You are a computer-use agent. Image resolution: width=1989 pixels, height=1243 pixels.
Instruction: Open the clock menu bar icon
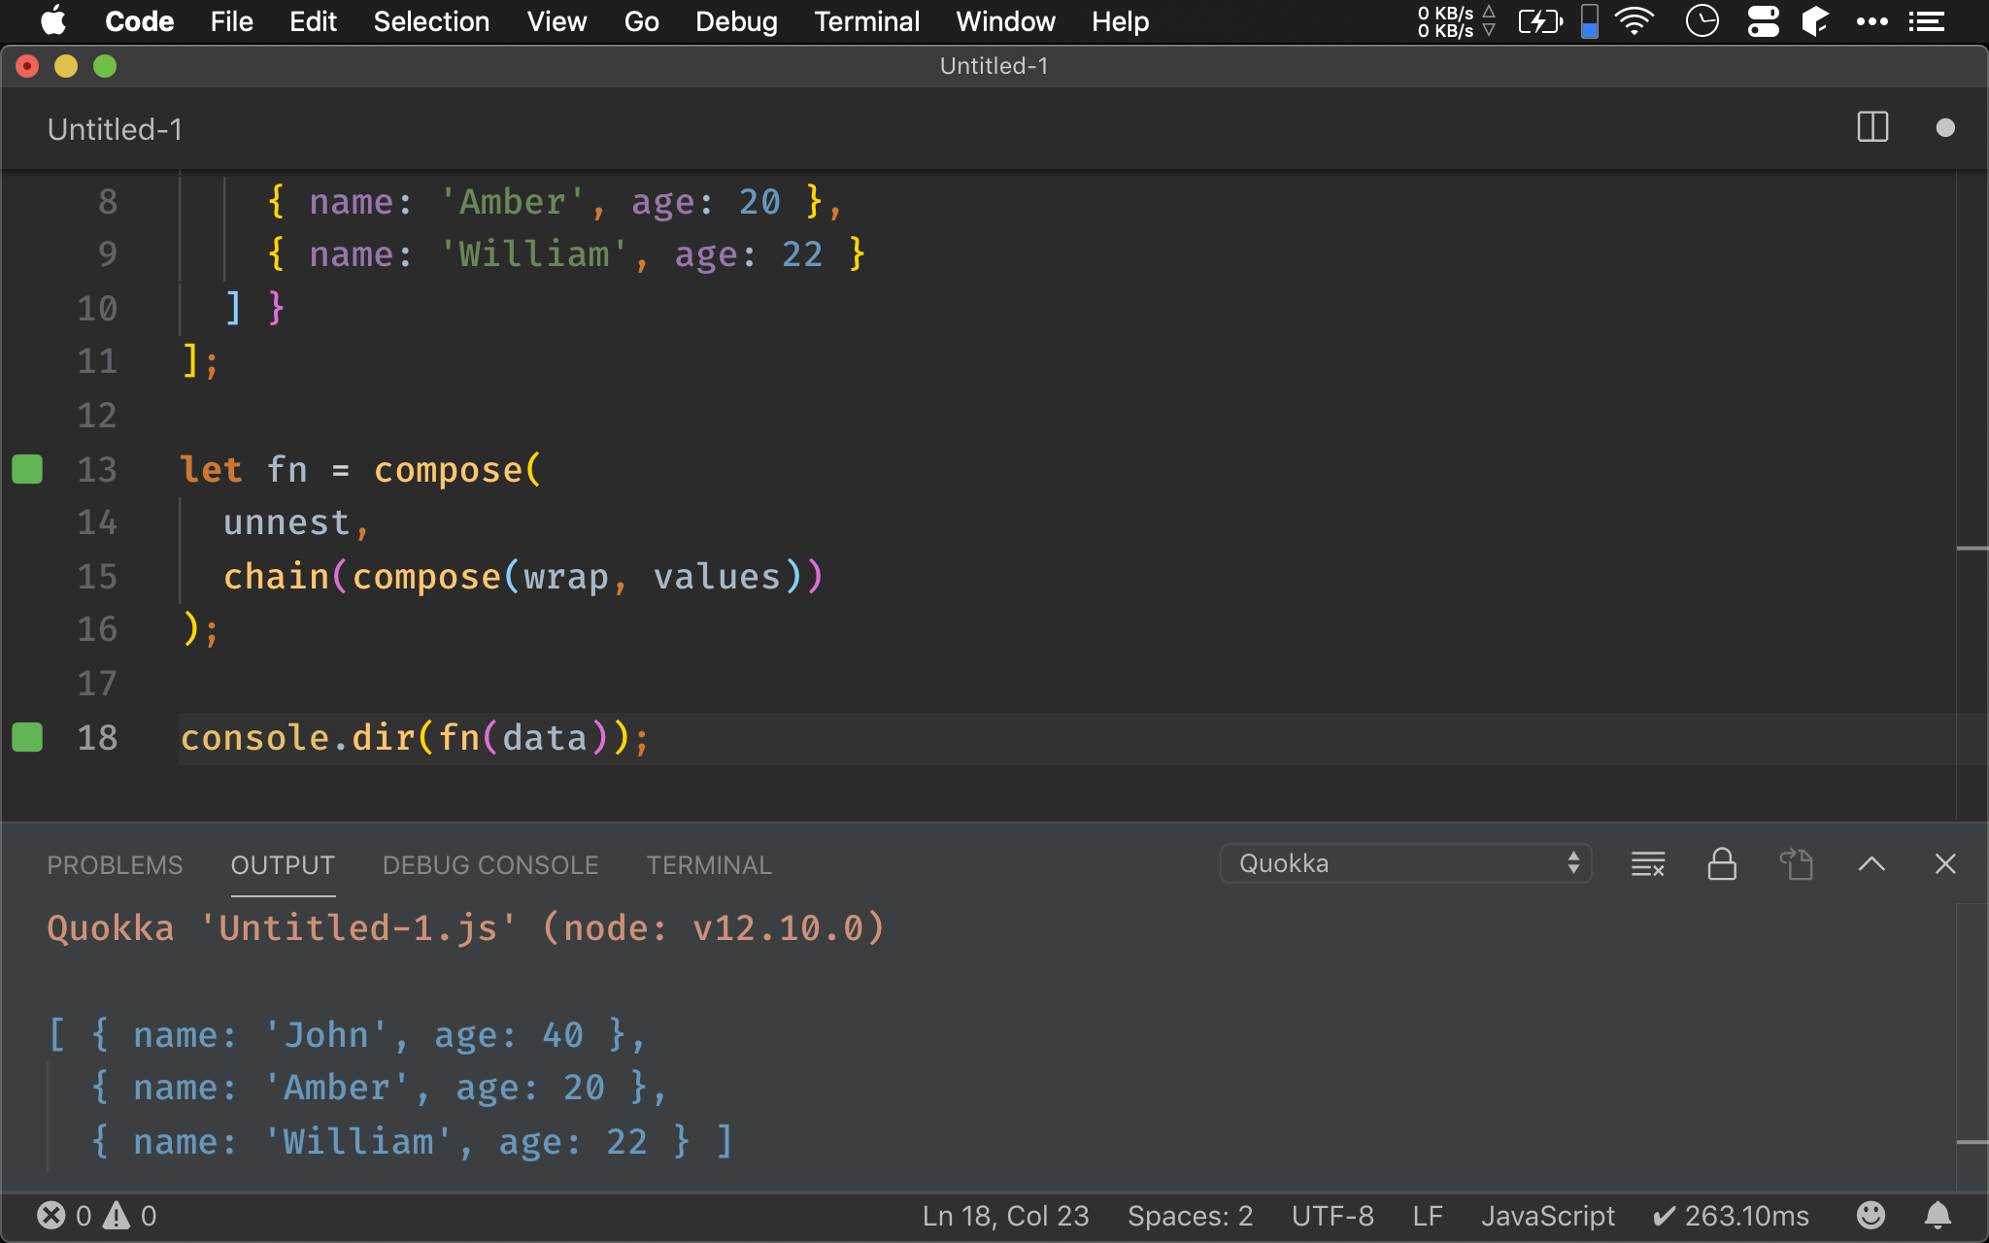tap(1702, 21)
